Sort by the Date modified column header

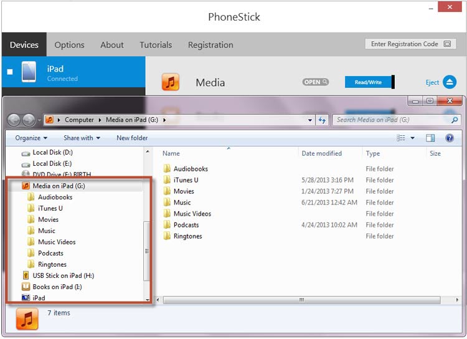pyautogui.click(x=322, y=153)
